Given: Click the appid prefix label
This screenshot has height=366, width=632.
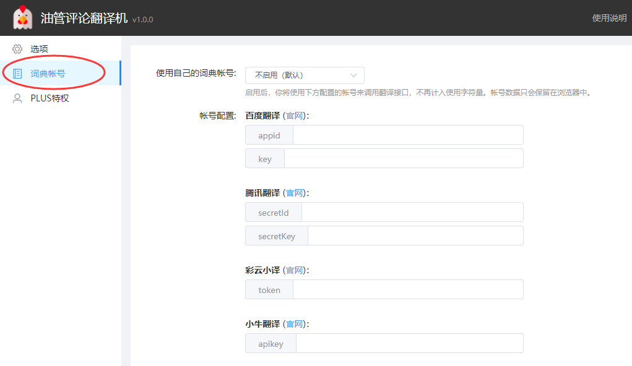Looking at the screenshot, I should [269, 135].
